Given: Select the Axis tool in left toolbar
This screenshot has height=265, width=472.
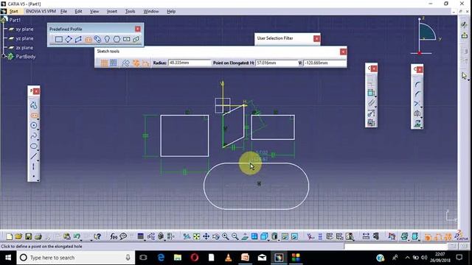Looking at the screenshot, I should (x=33, y=166).
